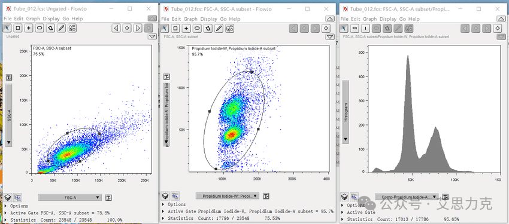Open Display menu in middle FSC-A, SSC-A subset window
This screenshot has height=224, width=509.
(209, 19)
